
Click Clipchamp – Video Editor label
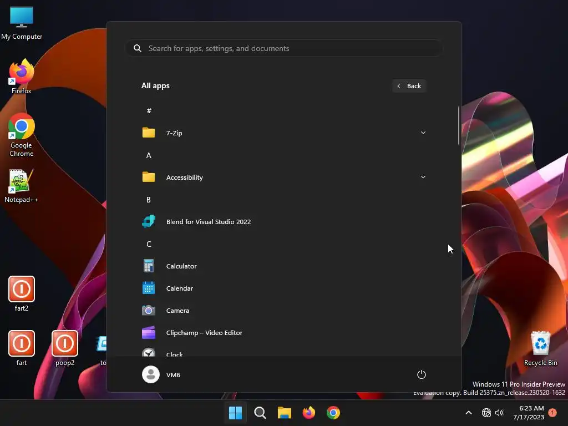(x=204, y=333)
